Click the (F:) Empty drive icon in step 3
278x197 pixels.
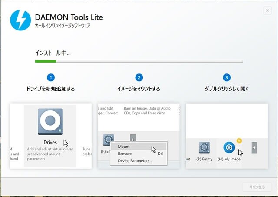205,147
